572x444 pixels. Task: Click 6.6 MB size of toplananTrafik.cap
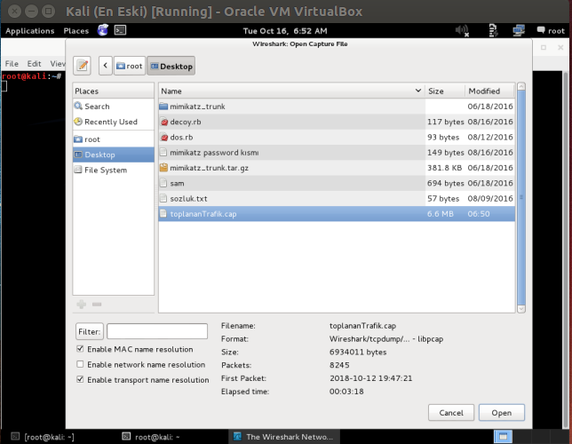tap(441, 214)
